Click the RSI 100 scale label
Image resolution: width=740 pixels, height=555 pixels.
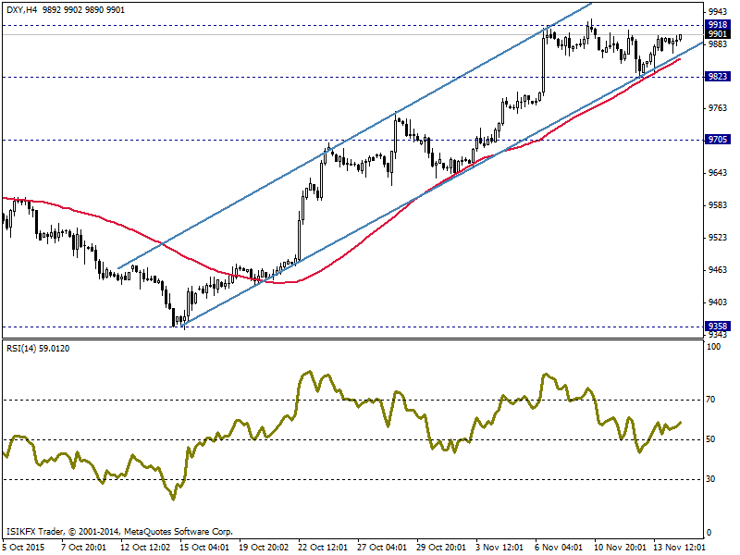click(x=713, y=347)
